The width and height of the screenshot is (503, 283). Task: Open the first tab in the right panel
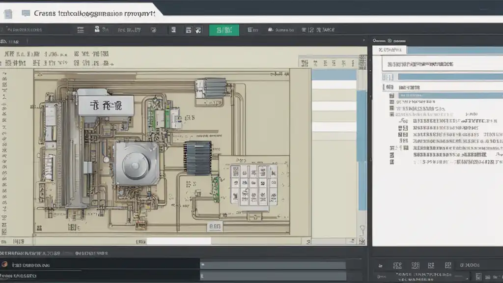[390, 50]
